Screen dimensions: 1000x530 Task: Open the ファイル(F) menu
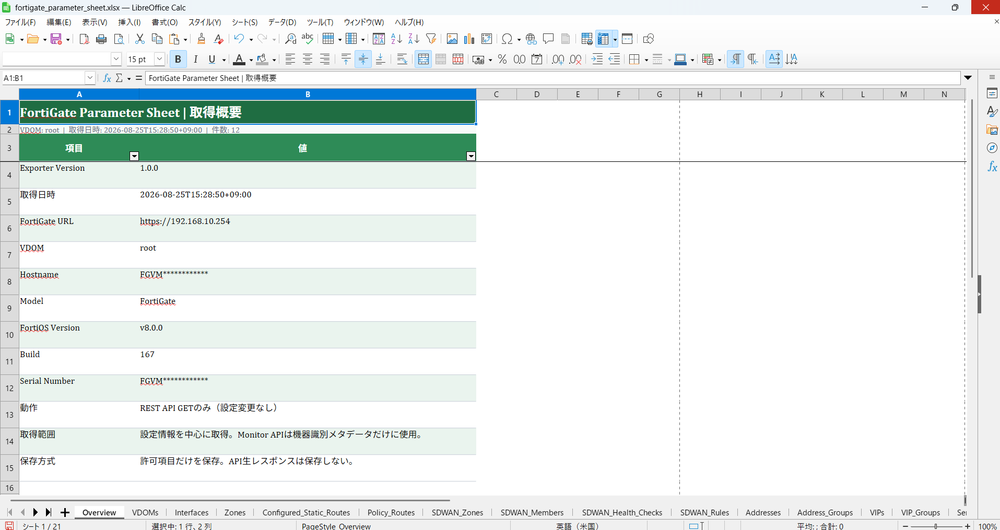coord(20,22)
